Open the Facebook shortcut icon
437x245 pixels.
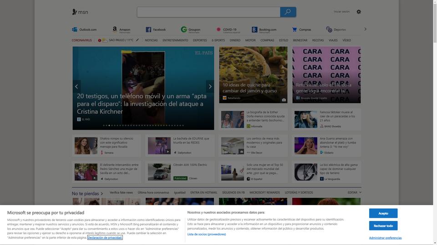[x=148, y=29]
